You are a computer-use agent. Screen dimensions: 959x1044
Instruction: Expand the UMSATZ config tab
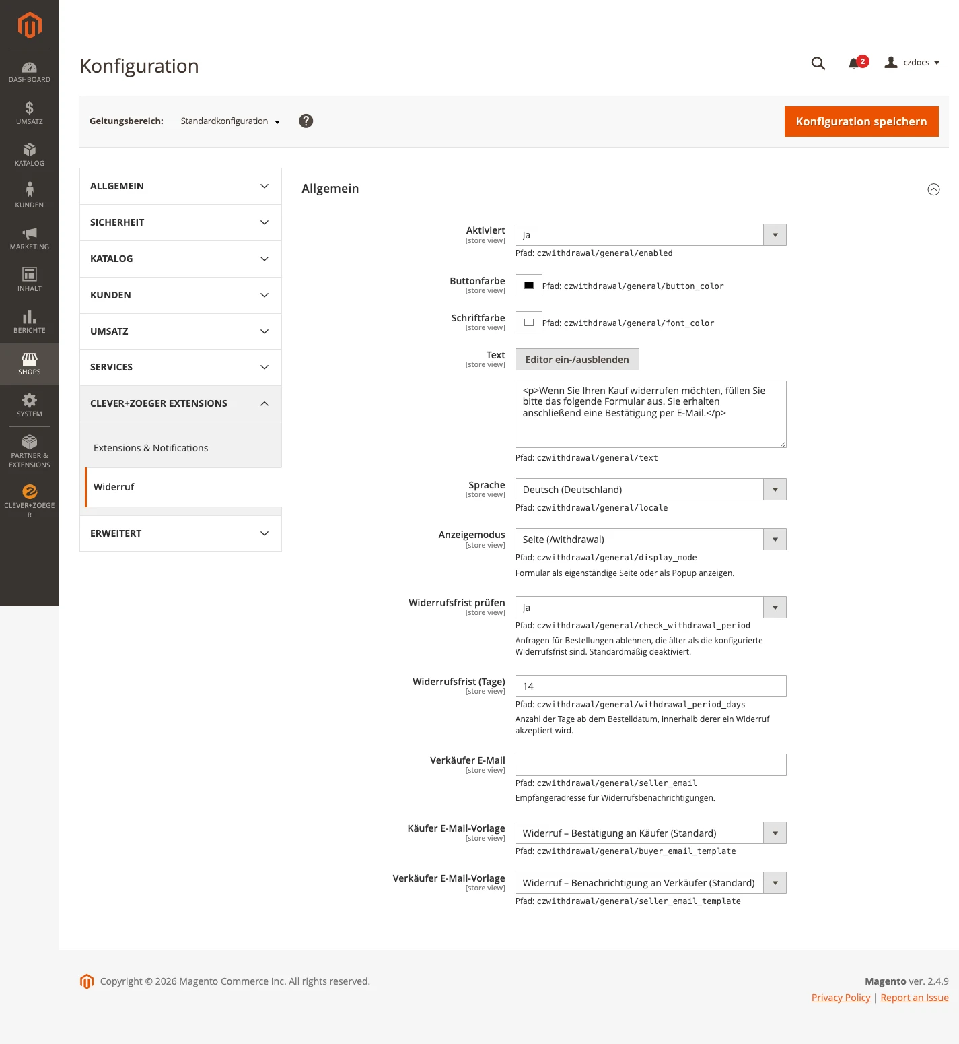(180, 331)
